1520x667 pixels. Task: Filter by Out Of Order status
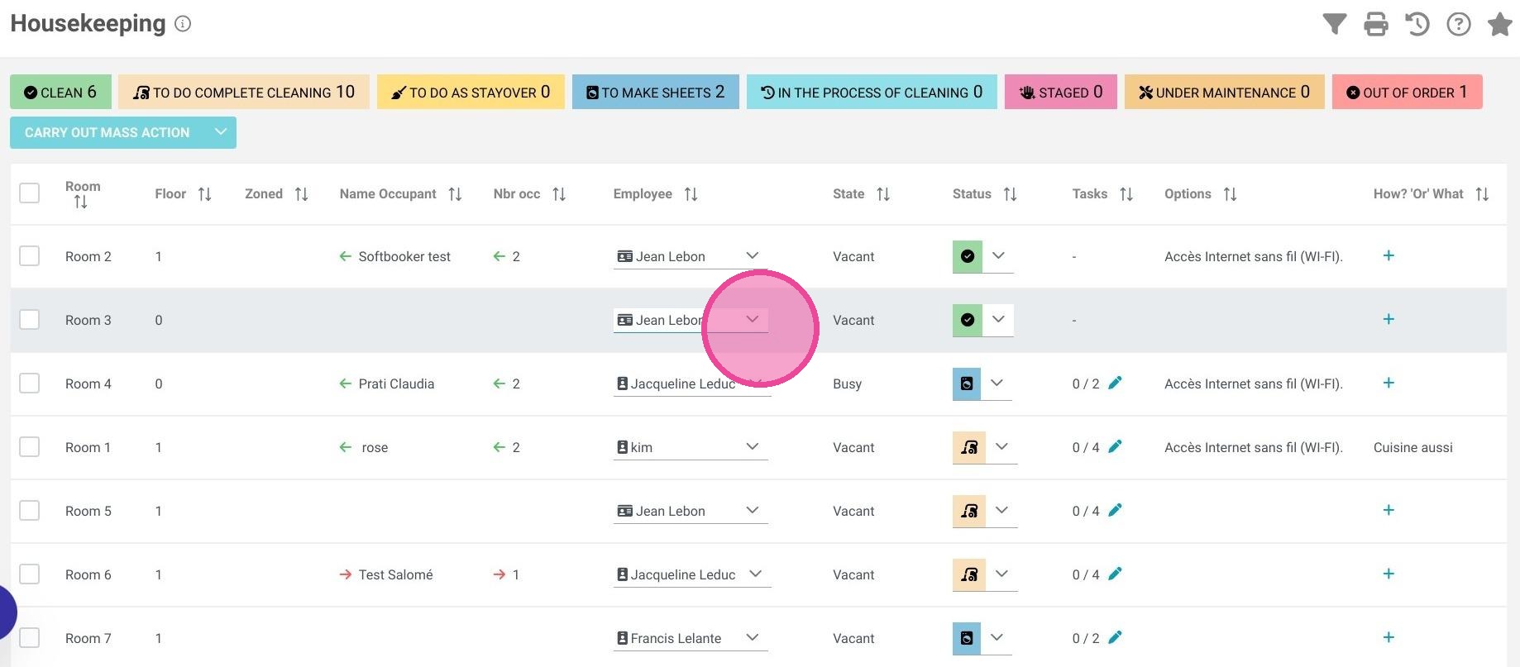[1408, 92]
